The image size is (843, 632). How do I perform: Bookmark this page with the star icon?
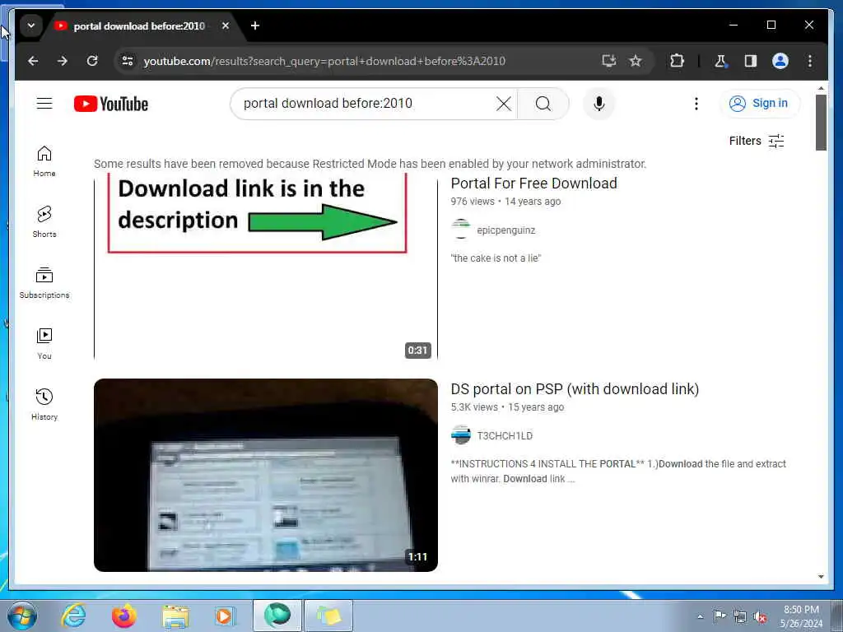point(636,61)
